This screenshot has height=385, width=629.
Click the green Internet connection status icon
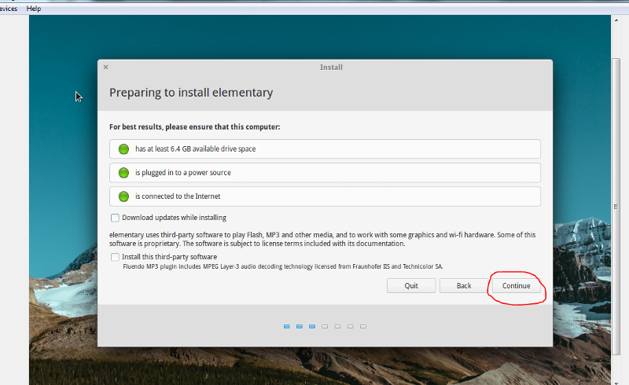coord(123,196)
